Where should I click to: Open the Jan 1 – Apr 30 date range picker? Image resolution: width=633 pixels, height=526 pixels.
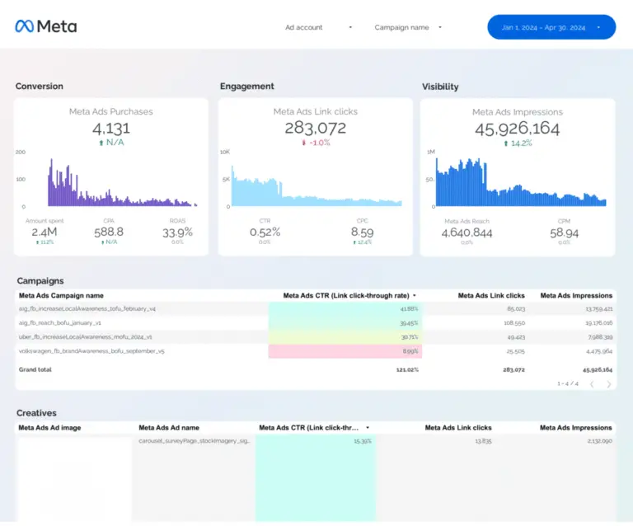[551, 27]
